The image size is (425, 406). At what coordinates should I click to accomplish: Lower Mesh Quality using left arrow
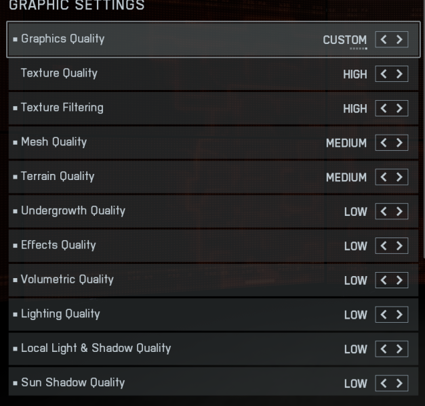(384, 143)
